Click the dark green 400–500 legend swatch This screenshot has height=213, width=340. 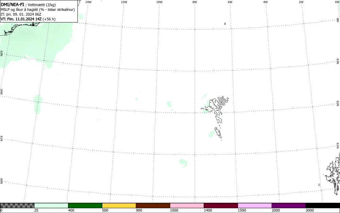(85, 206)
